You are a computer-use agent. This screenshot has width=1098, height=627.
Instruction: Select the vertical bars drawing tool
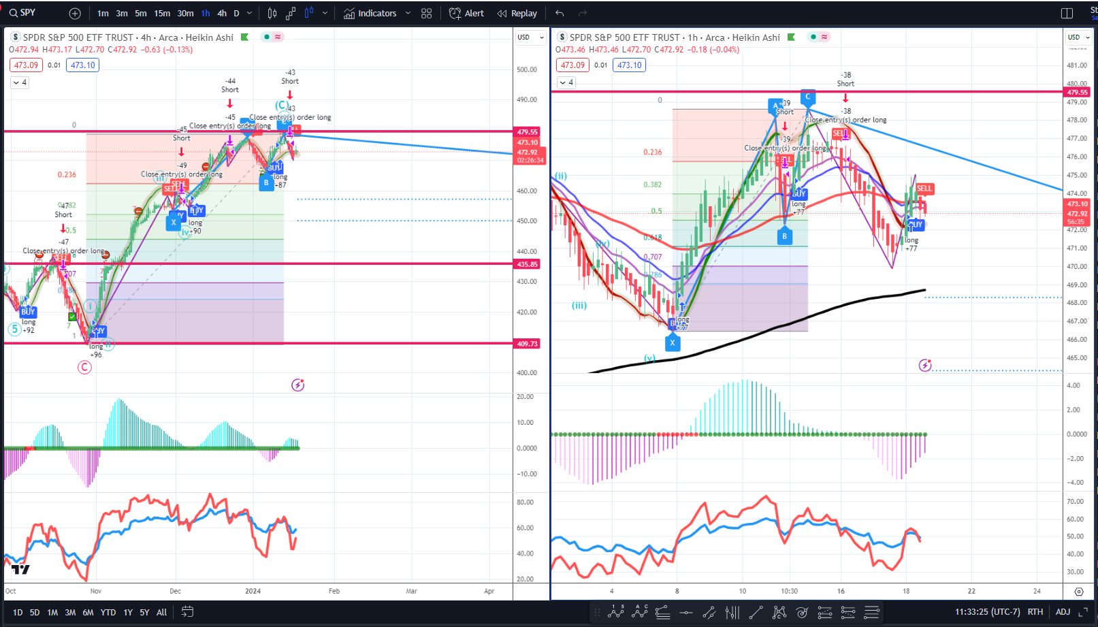click(x=732, y=613)
